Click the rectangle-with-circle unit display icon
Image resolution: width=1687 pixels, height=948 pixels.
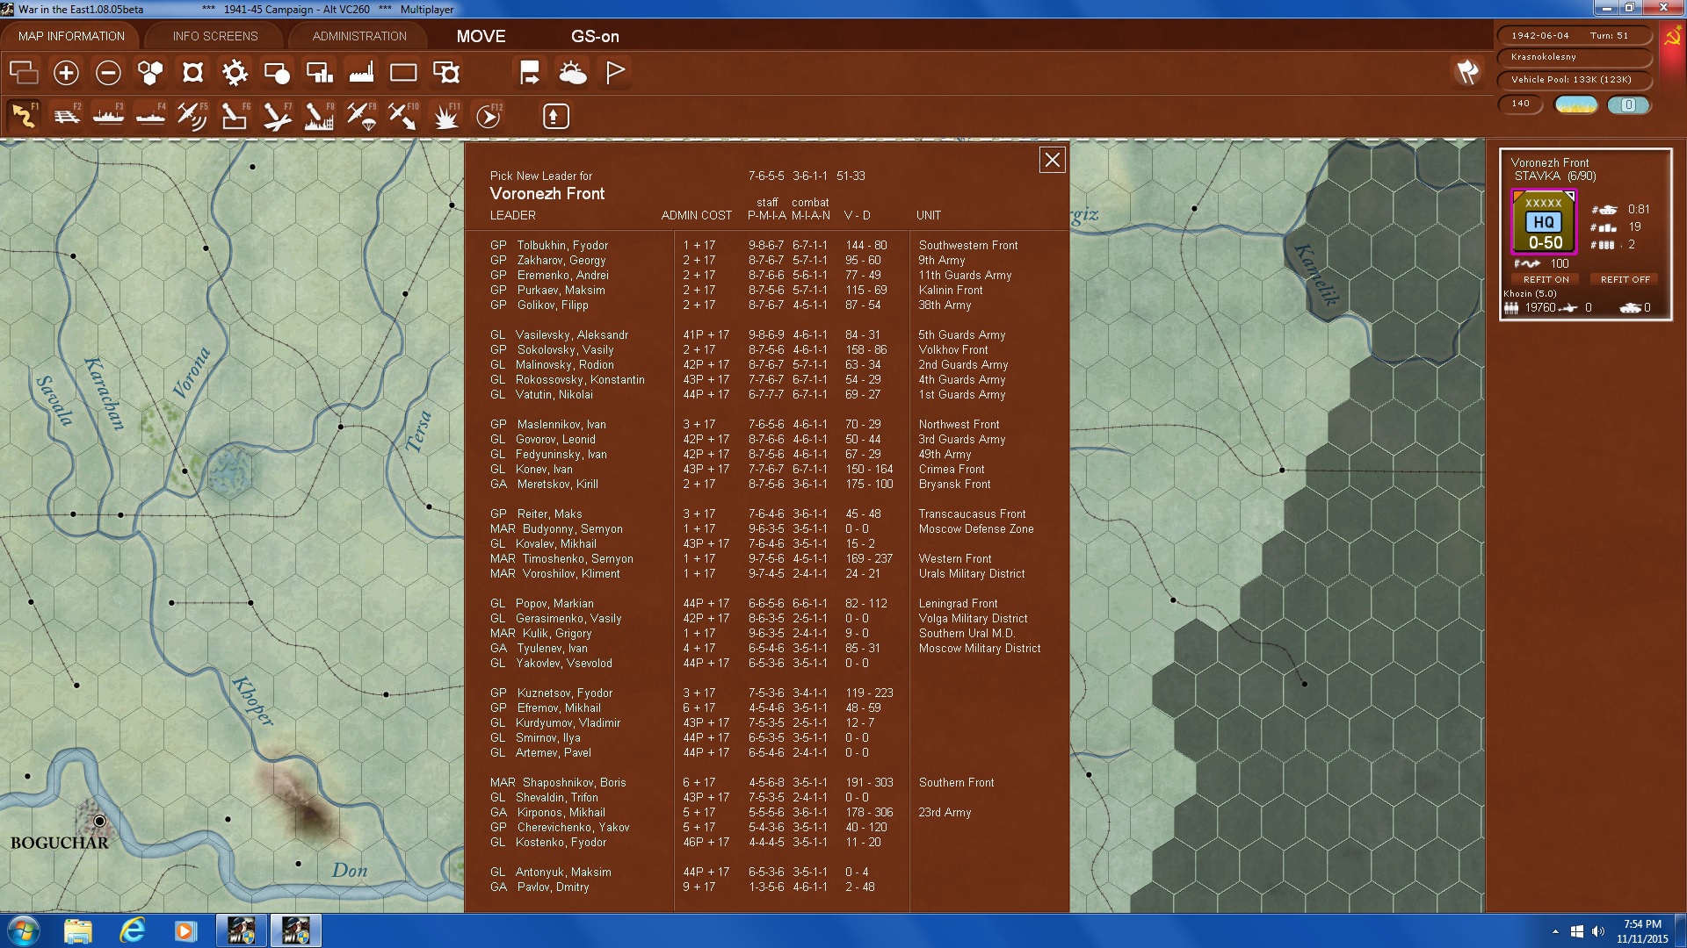(x=277, y=73)
